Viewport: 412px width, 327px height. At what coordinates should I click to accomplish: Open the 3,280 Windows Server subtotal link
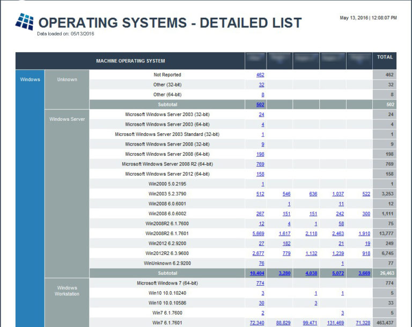[x=284, y=273]
